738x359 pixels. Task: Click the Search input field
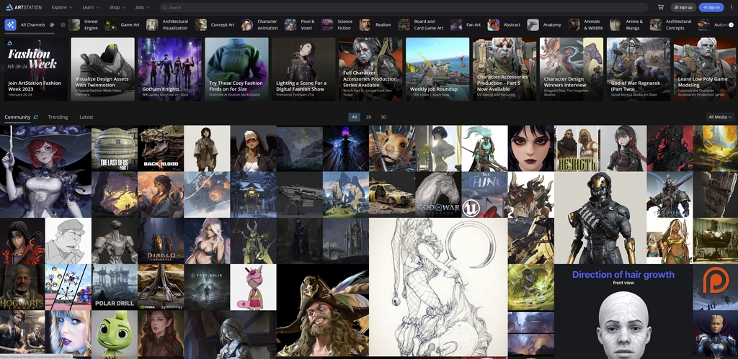point(404,7)
